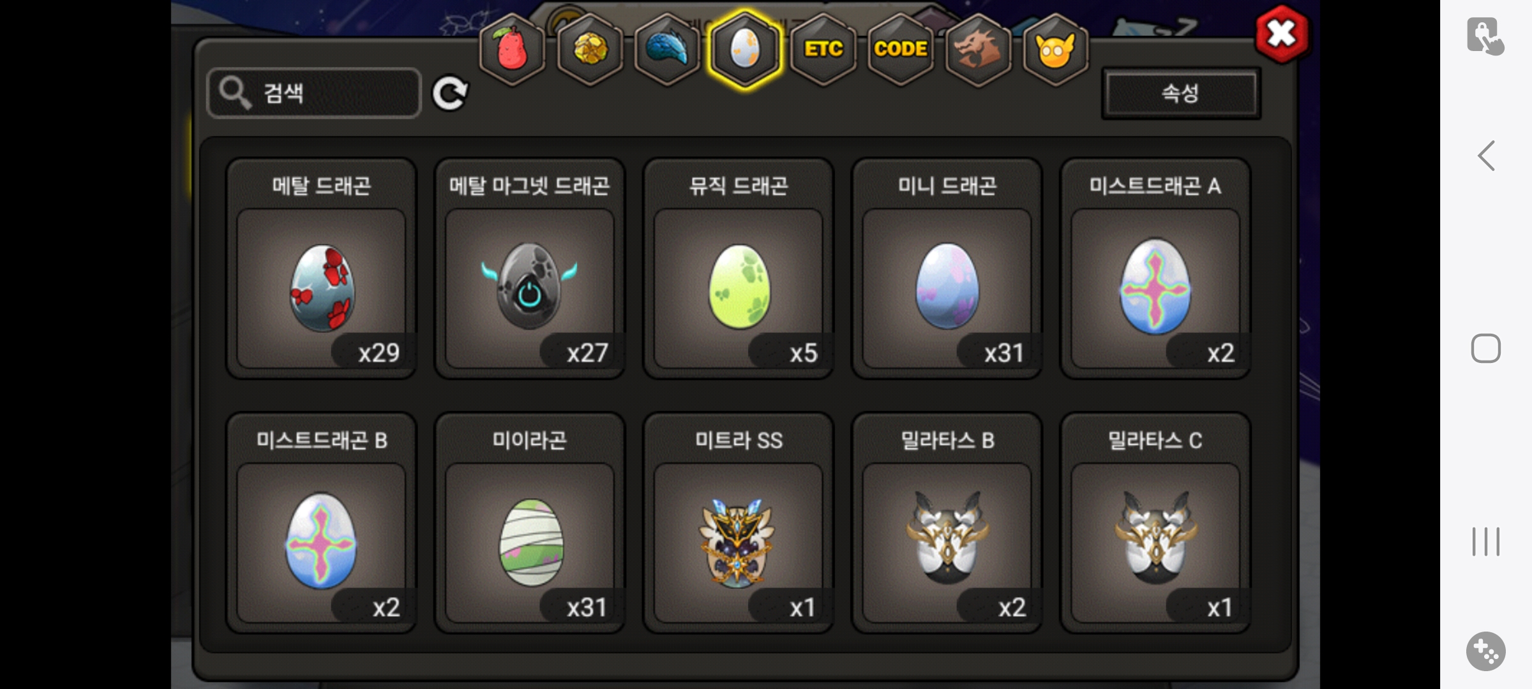
Task: Switch to the blue dragon scale tab
Action: (668, 49)
